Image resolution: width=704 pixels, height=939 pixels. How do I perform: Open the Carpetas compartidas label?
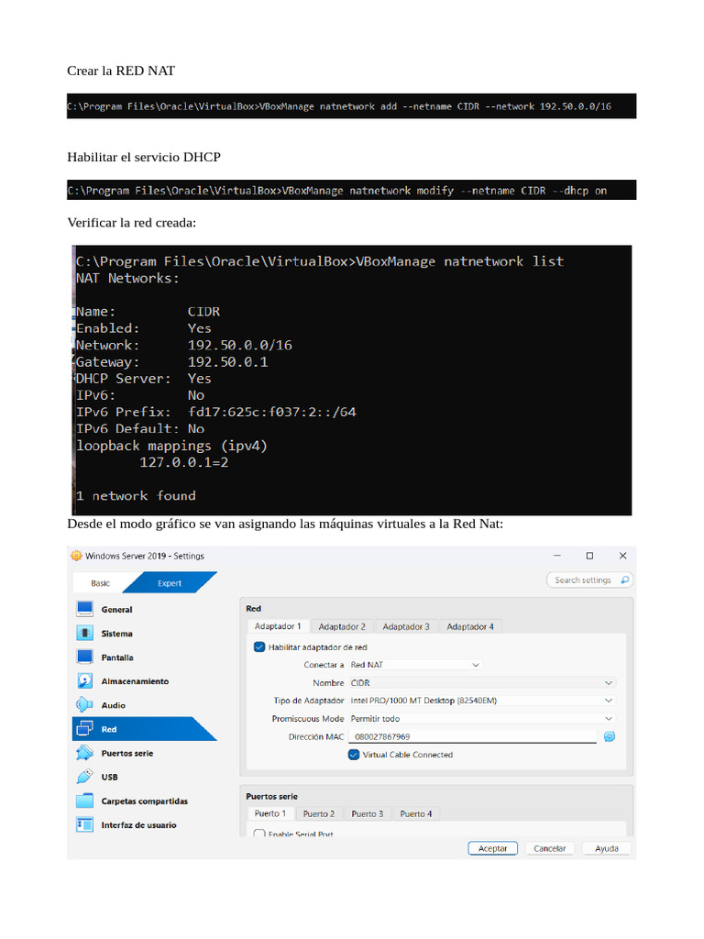144,801
